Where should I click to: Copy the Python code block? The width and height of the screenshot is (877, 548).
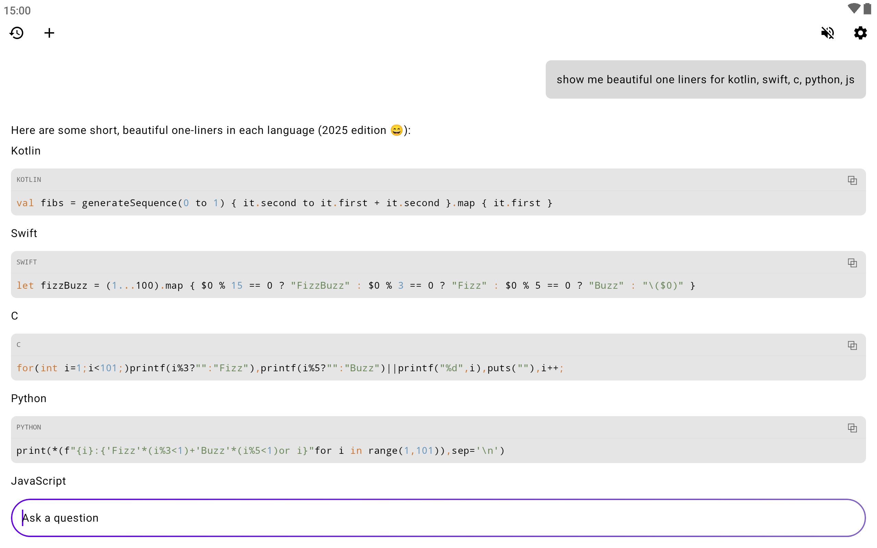tap(852, 428)
